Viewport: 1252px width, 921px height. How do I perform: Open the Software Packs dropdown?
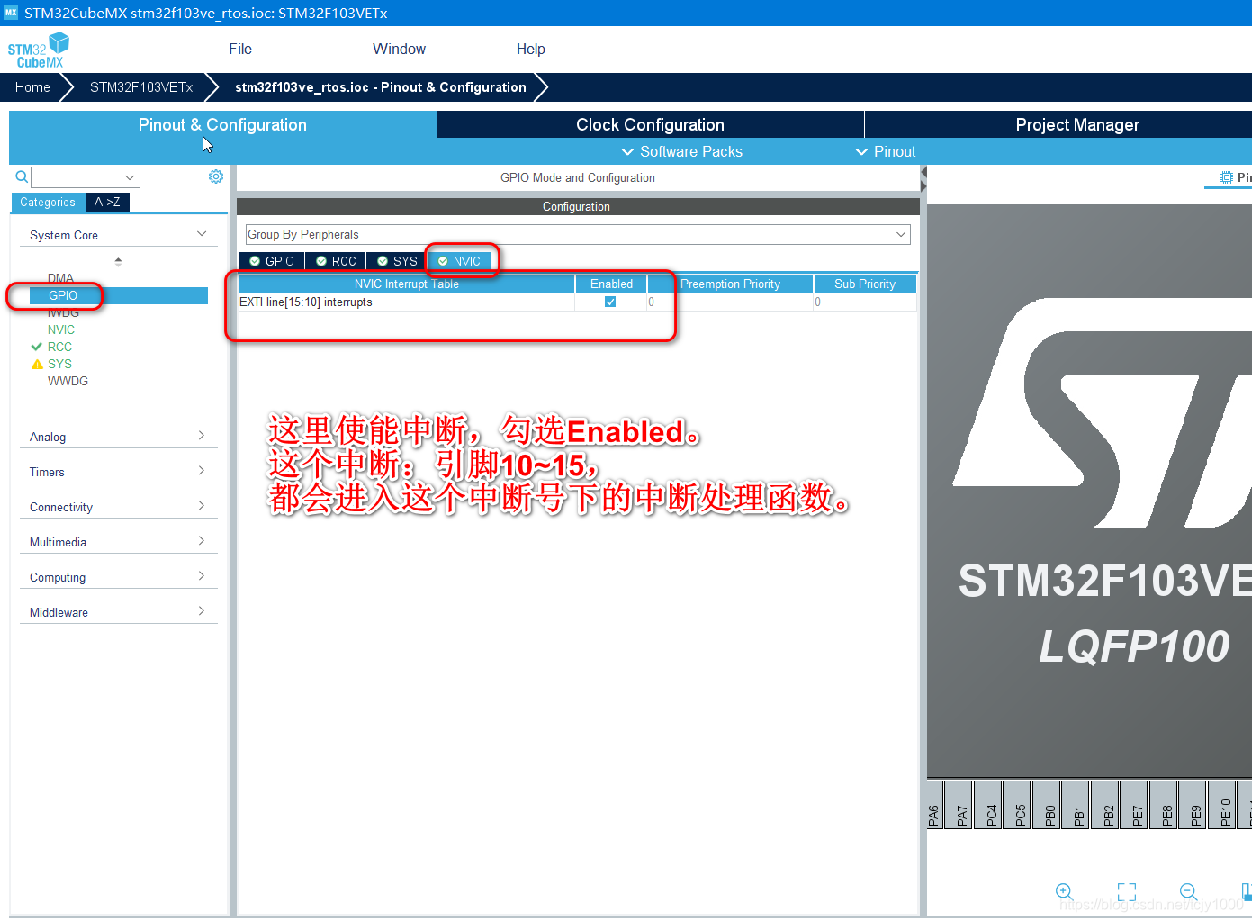point(682,151)
